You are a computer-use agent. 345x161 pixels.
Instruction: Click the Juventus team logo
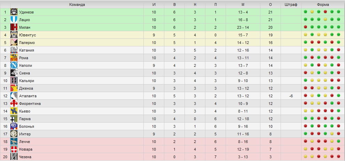point(14,35)
